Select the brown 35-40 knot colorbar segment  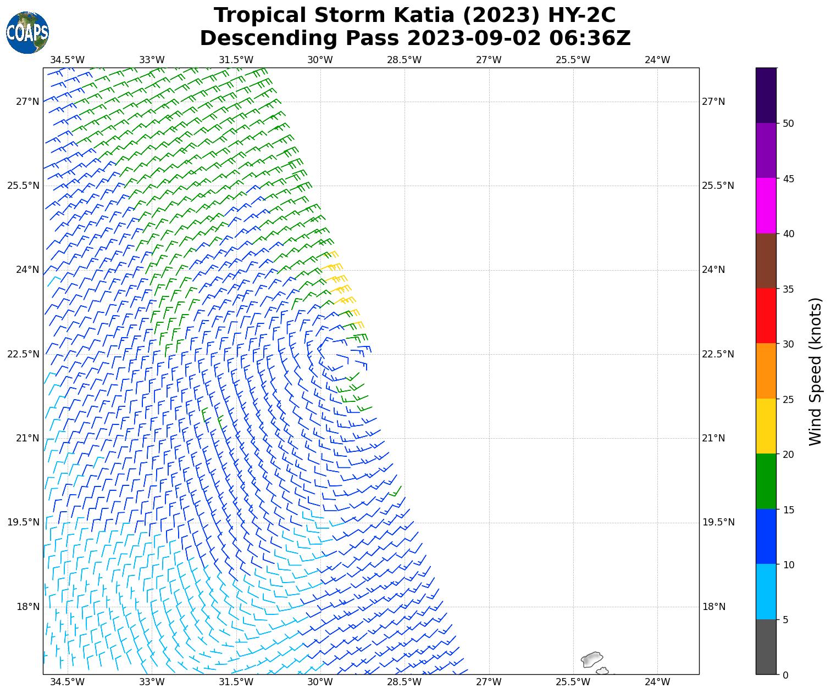(766, 261)
